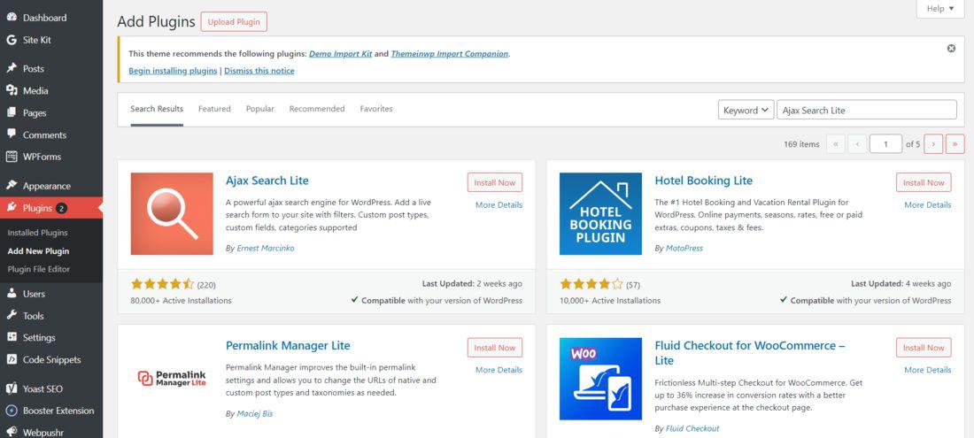974x438 pixels.
Task: Dismiss the theme notice with X icon
Action: tap(951, 49)
